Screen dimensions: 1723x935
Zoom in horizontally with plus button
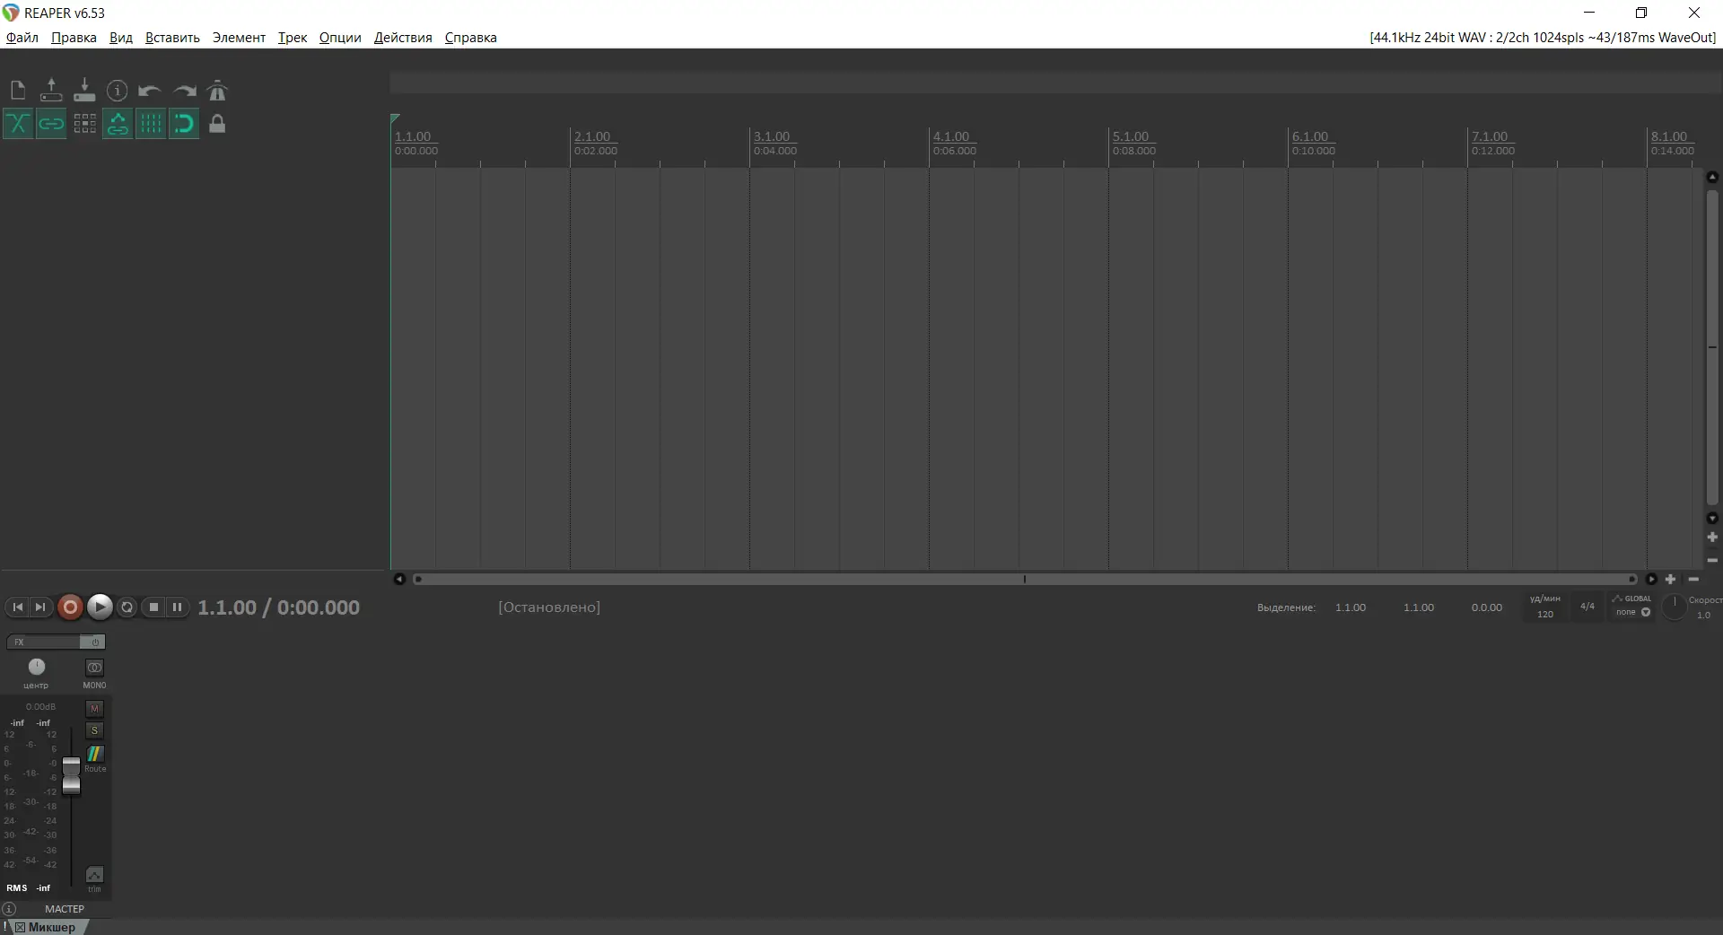(1671, 579)
